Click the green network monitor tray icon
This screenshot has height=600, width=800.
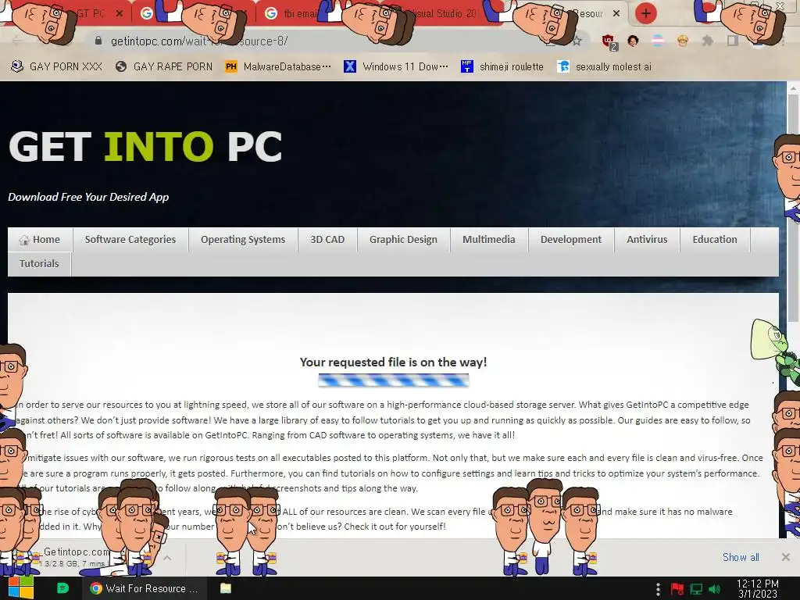(696, 589)
